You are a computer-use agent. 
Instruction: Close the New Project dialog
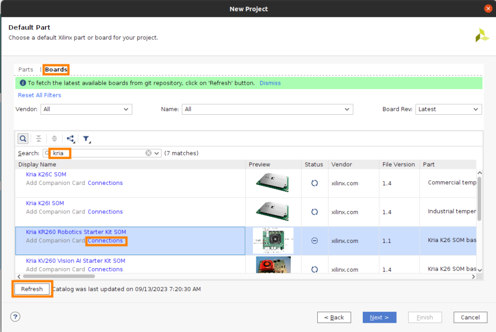pos(488,9)
